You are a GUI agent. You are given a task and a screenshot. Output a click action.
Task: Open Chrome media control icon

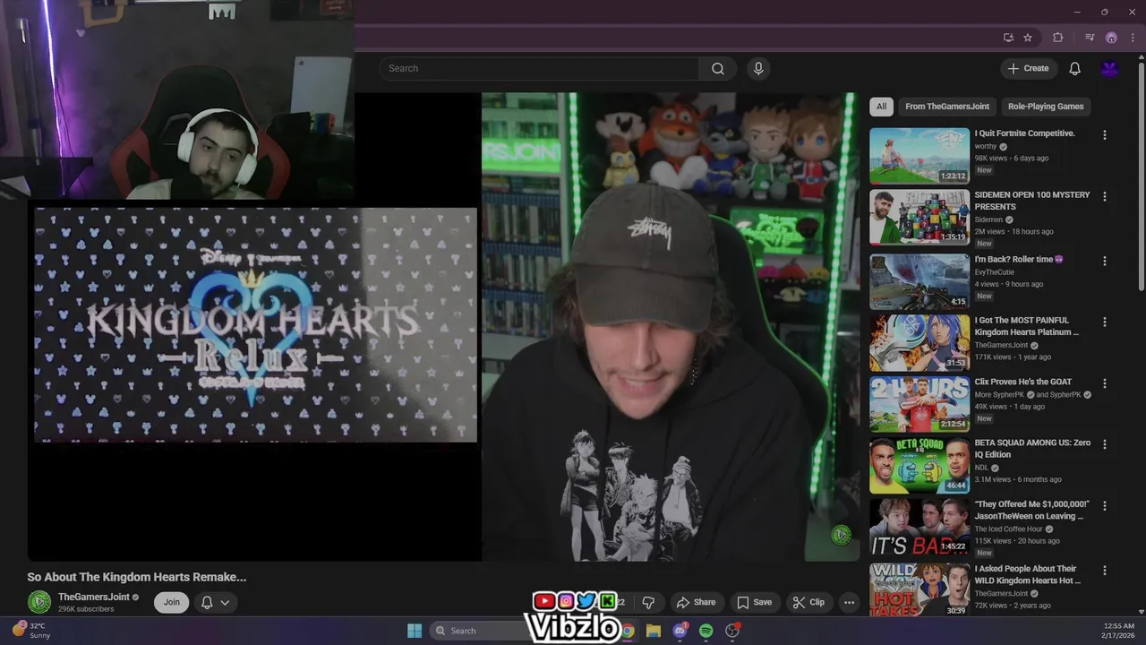click(x=1090, y=38)
